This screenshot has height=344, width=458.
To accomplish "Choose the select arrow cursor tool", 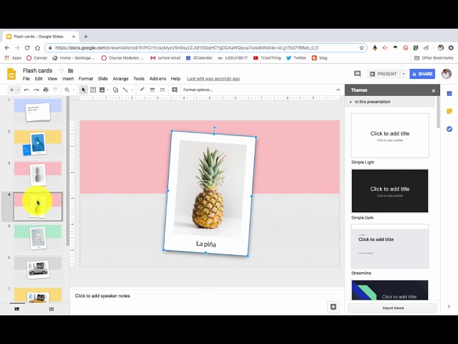I will coord(84,90).
